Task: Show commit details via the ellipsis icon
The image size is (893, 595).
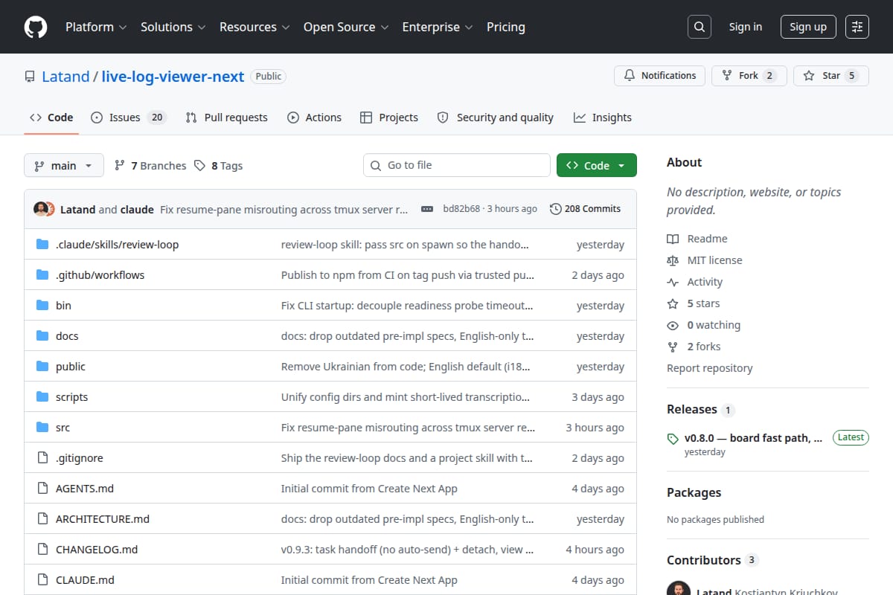Action: (x=427, y=209)
